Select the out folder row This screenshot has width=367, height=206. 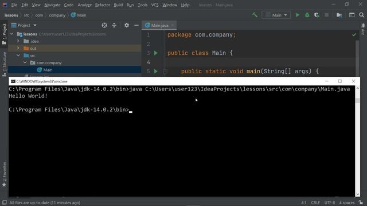[75, 48]
